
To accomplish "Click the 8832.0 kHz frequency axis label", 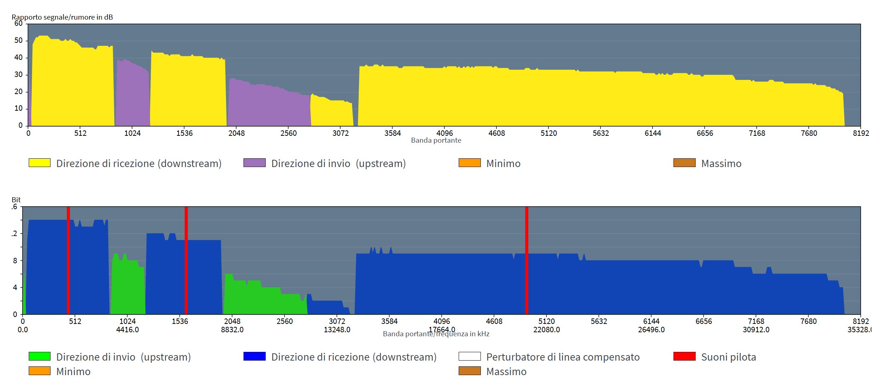I will coord(232,330).
